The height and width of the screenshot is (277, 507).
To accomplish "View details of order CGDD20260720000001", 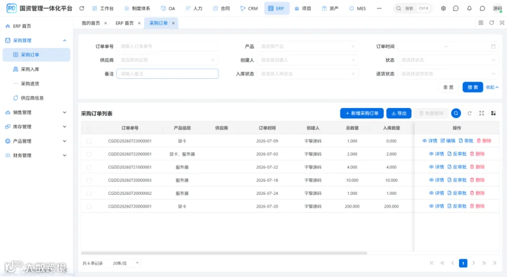I will pos(437,206).
